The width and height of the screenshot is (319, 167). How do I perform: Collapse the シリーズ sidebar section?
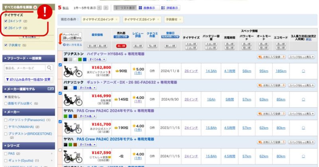pyautogui.click(x=29, y=146)
